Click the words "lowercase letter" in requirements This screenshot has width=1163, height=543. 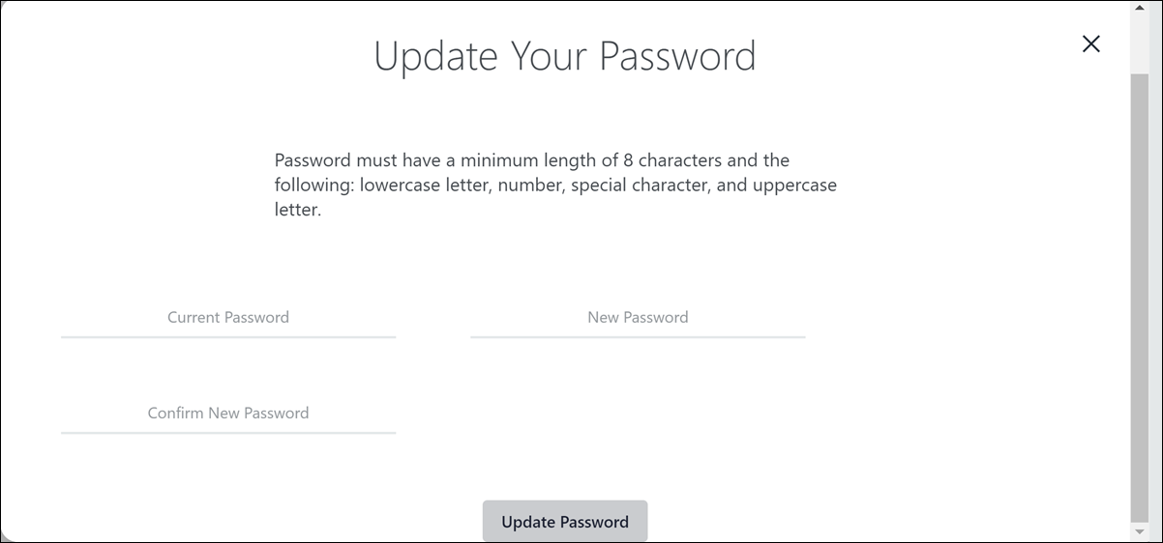click(x=426, y=185)
